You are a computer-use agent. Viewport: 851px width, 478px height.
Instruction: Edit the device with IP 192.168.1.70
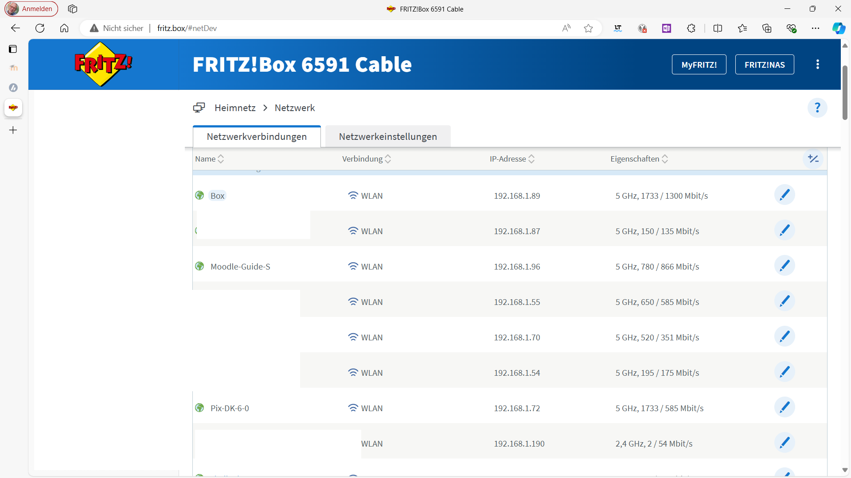pos(785,336)
